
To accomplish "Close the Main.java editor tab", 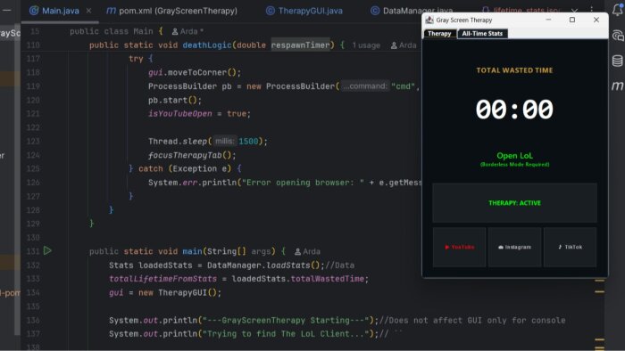I will (88, 11).
